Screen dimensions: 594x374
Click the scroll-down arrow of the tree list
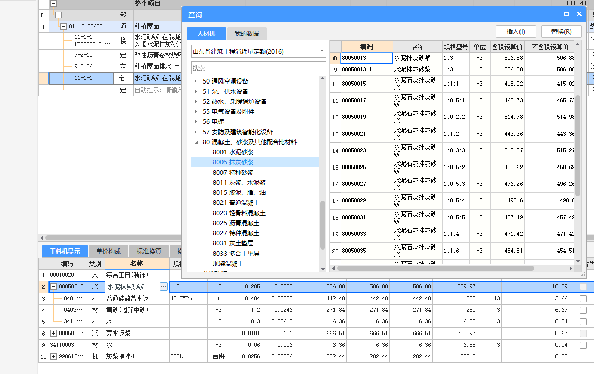click(x=323, y=269)
